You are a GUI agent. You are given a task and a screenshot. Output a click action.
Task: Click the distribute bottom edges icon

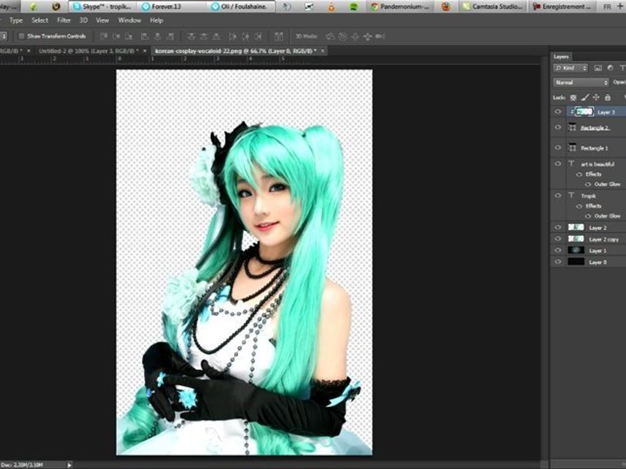point(216,36)
